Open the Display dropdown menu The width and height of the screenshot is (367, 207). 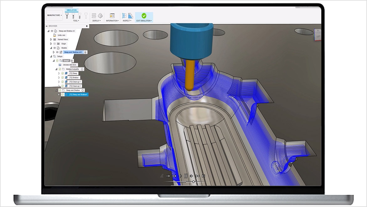pyautogui.click(x=96, y=21)
